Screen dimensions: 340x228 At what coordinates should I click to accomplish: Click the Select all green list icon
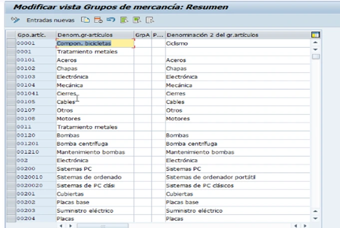point(124,20)
